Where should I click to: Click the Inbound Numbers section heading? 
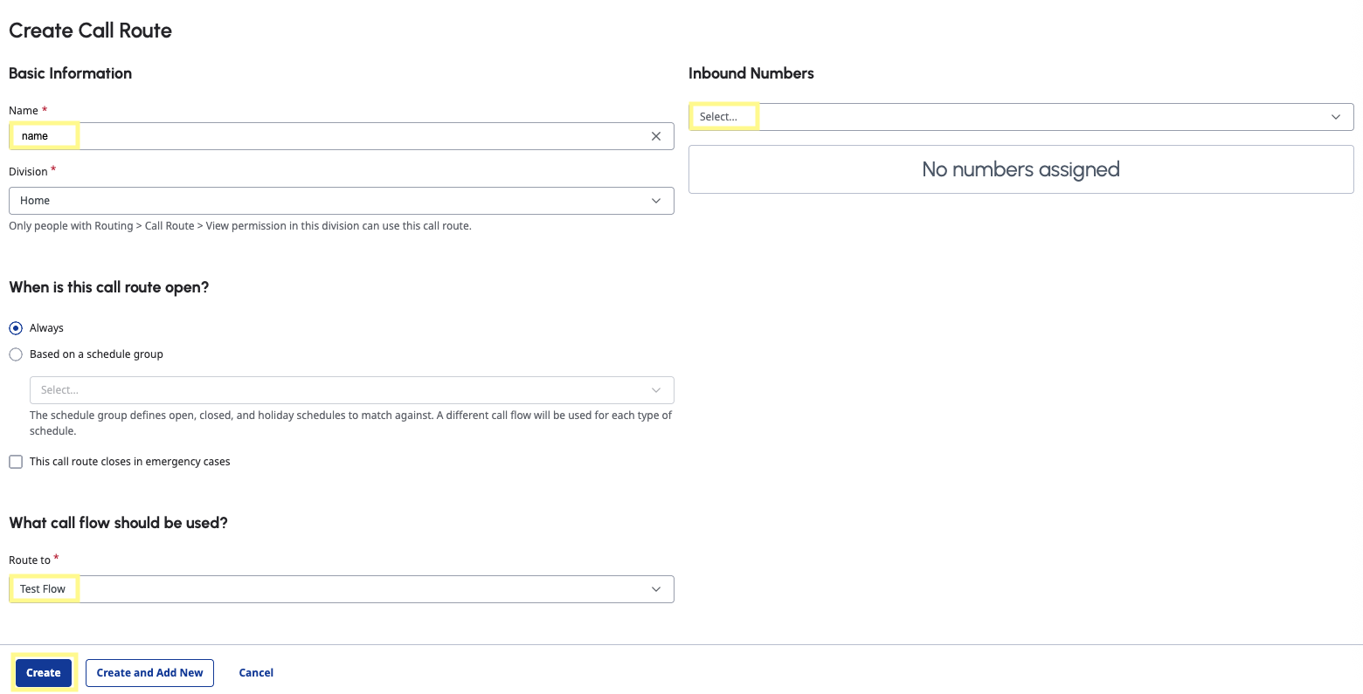coord(751,73)
